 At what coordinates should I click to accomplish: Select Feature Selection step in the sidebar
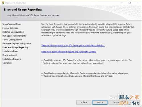[x=10, y=28]
